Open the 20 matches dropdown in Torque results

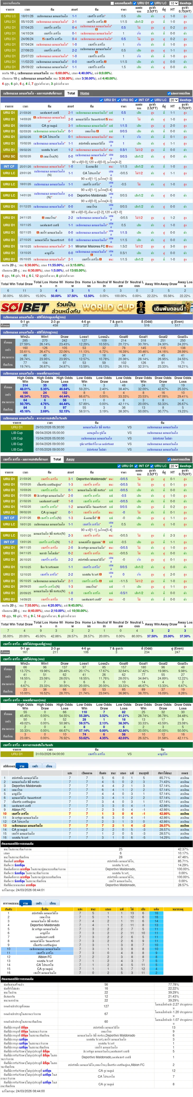click(173, 100)
